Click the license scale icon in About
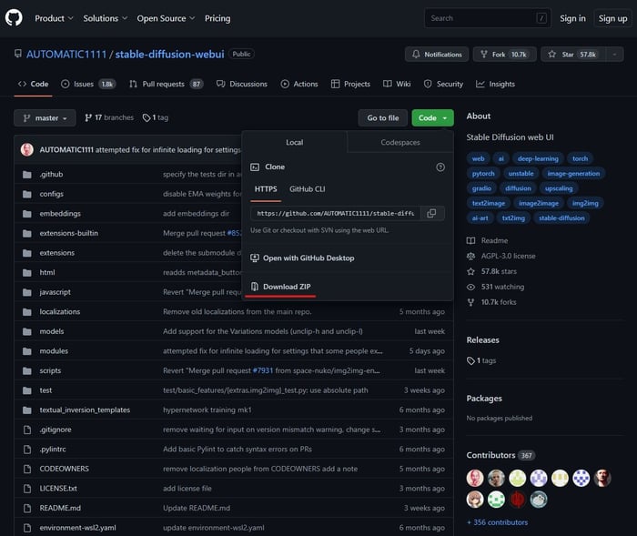Viewport: 637px width, 536px height. click(470, 256)
